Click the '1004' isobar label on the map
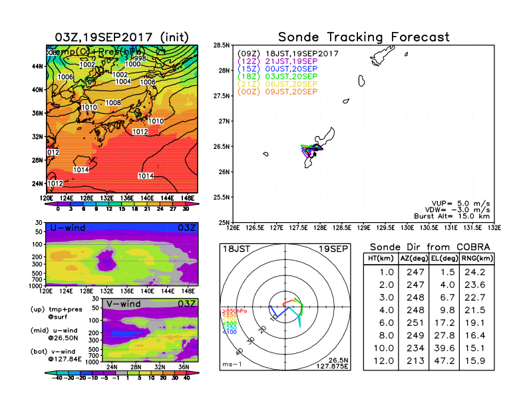The height and width of the screenshot is (407, 527). tap(123, 81)
